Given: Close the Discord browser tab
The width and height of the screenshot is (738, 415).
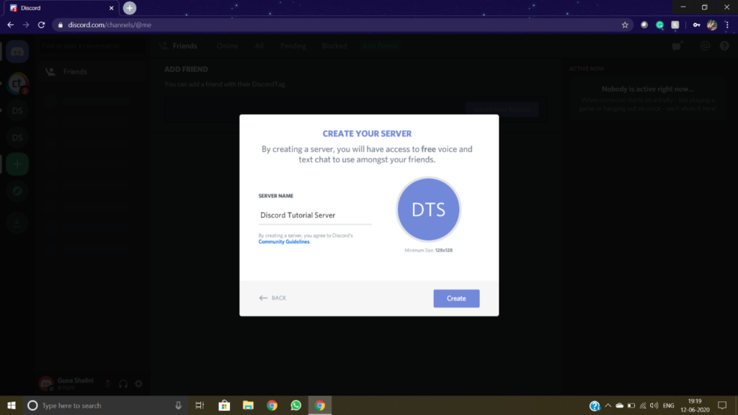Looking at the screenshot, I should point(112,8).
